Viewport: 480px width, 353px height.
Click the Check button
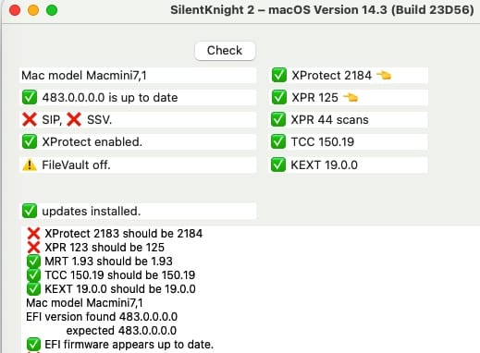pos(225,51)
